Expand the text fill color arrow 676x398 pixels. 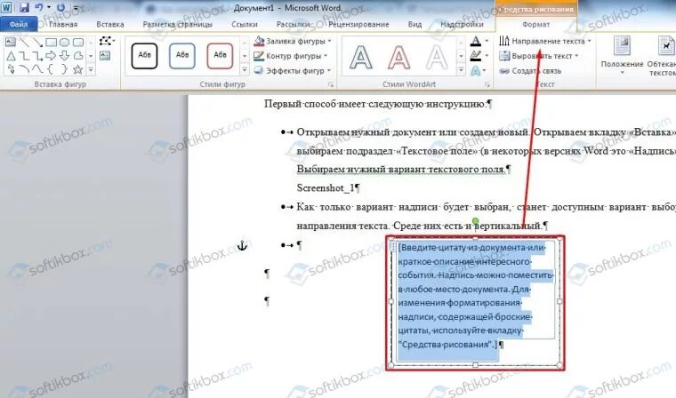[487, 42]
